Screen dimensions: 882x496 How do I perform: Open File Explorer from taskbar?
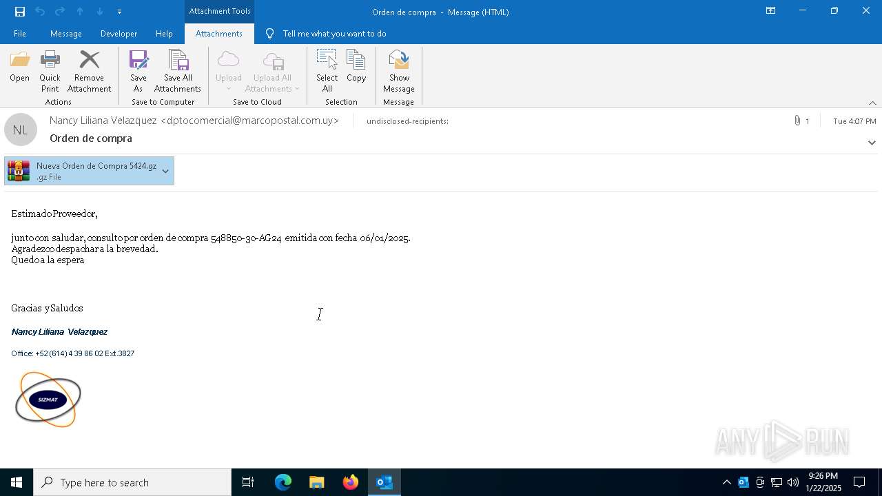[x=316, y=482]
